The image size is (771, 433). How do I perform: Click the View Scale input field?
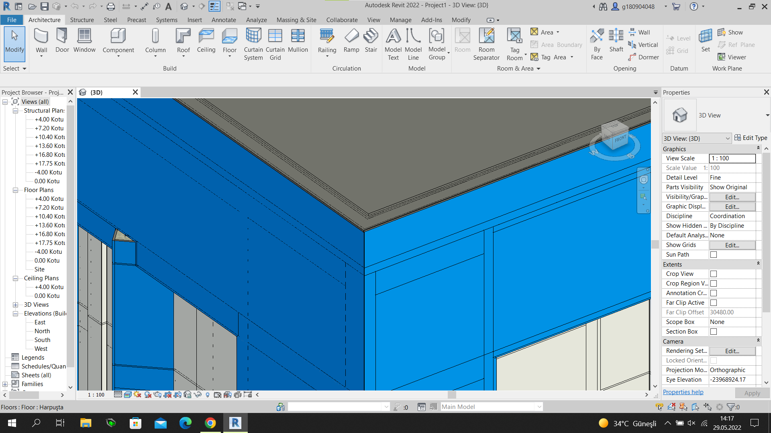[732, 158]
